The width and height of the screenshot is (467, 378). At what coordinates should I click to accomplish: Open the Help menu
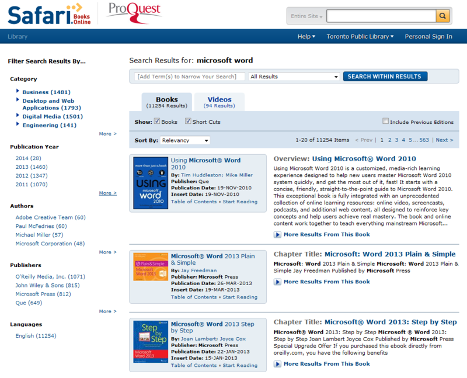click(x=306, y=36)
